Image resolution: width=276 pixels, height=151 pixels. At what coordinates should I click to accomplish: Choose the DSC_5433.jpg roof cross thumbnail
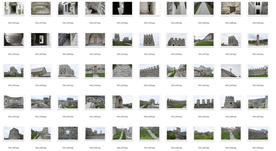coord(231,71)
